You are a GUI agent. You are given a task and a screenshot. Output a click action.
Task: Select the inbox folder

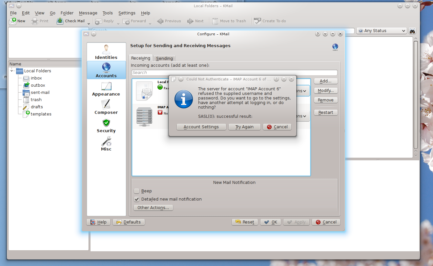pos(36,78)
